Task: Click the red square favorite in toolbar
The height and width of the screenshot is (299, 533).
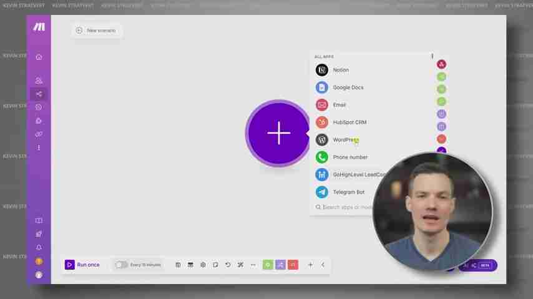Action: (x=293, y=265)
